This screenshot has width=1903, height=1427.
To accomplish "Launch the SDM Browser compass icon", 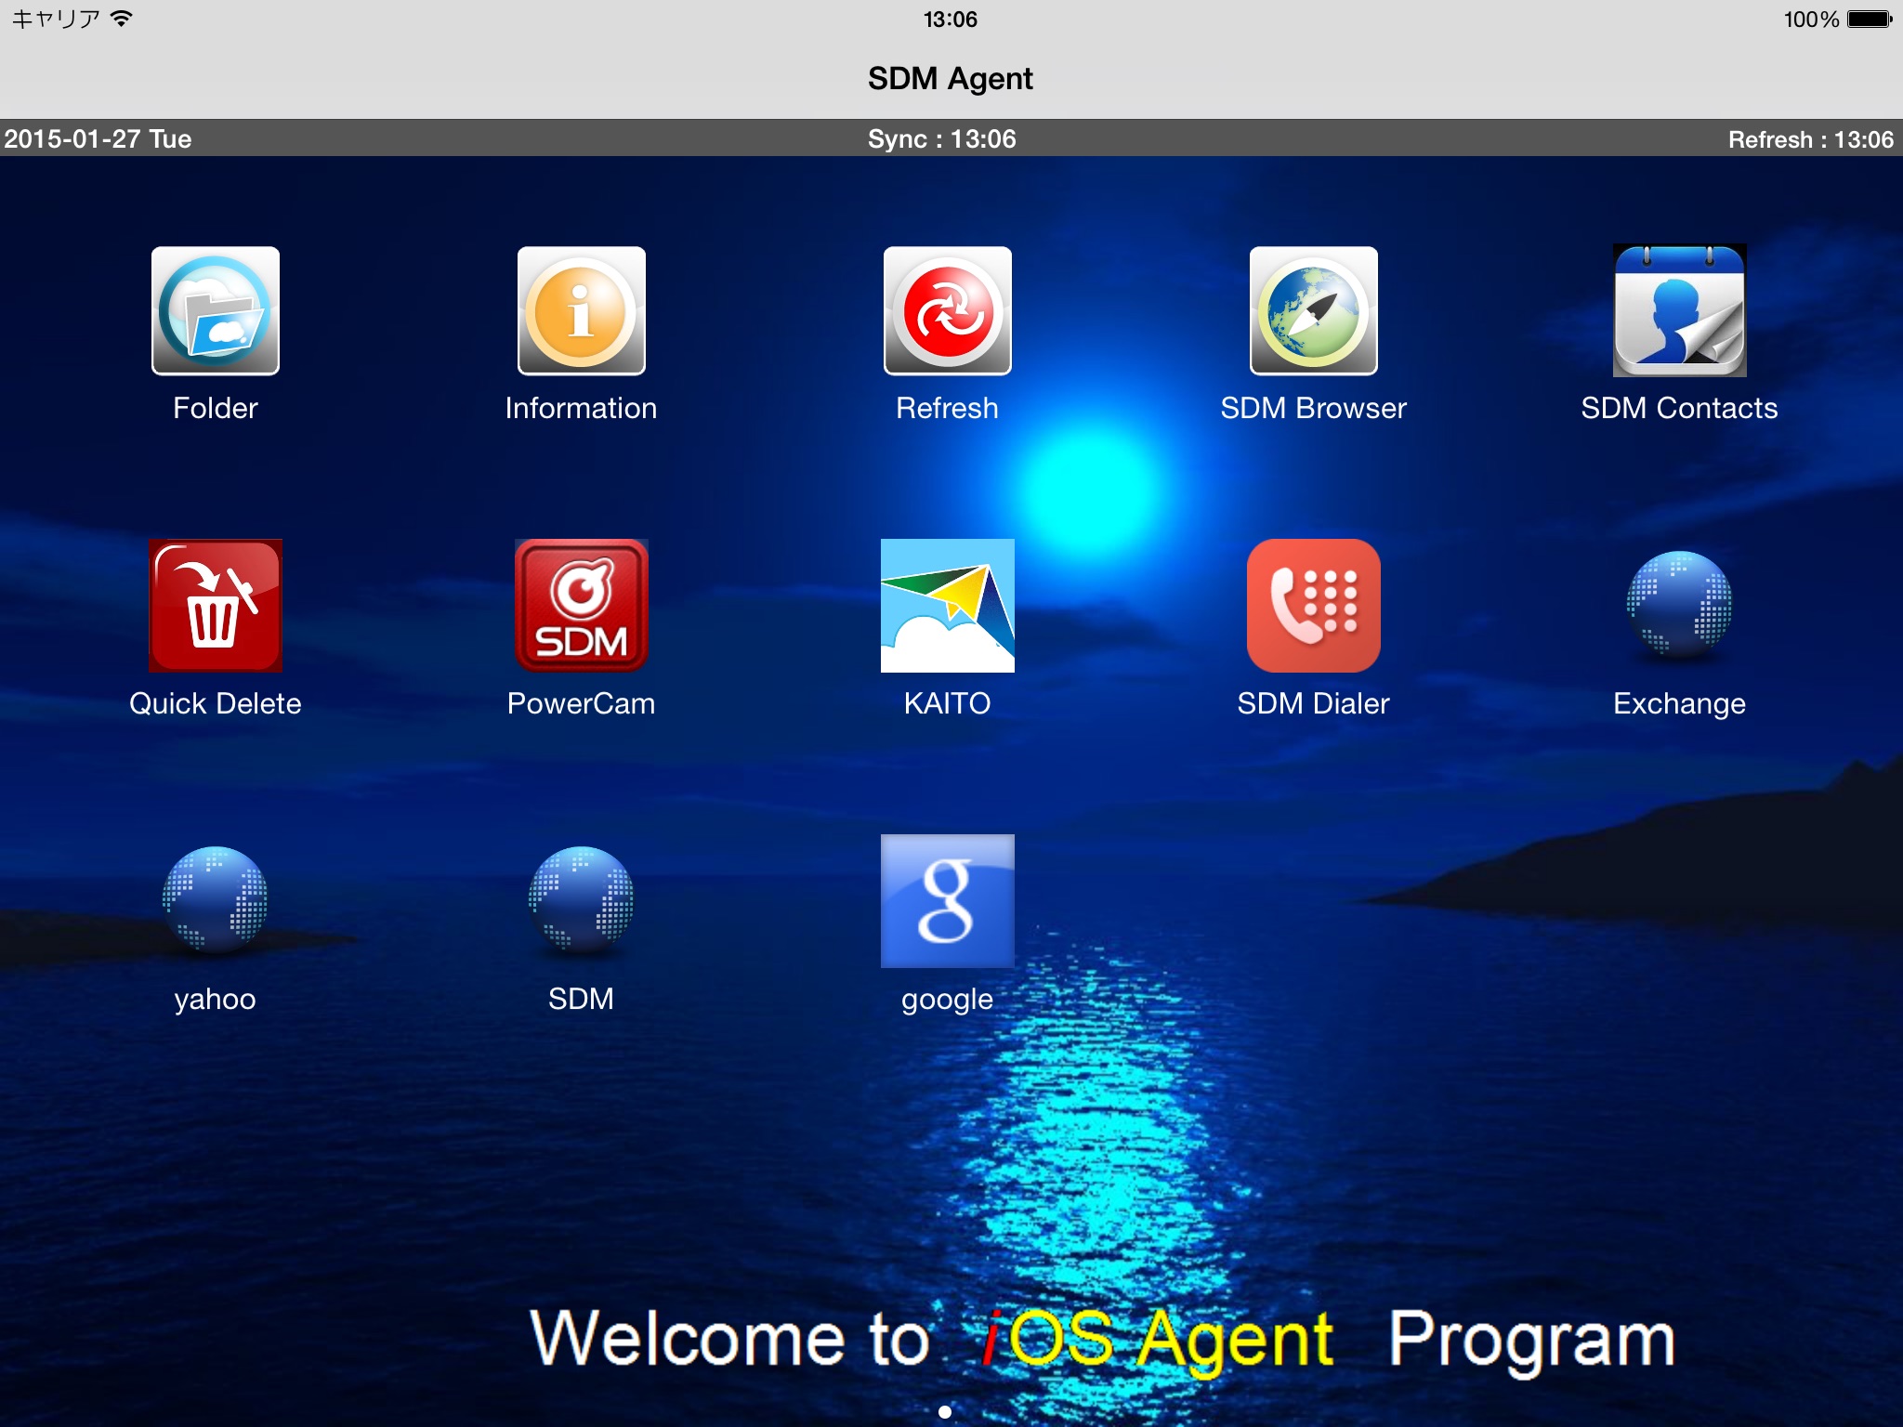I will click(1314, 311).
